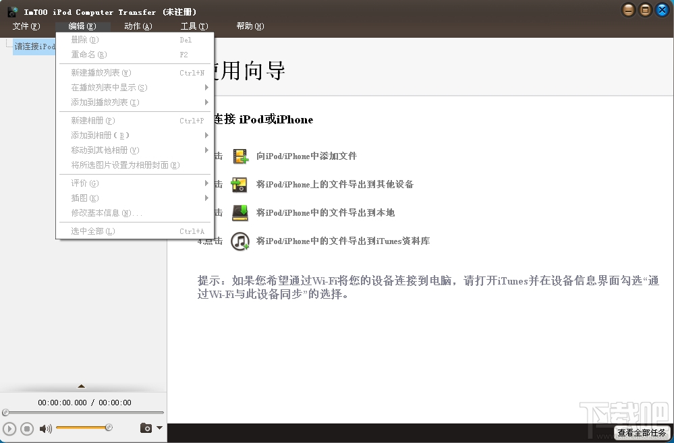Click the export to other devices icon
The image size is (674, 443).
point(240,184)
